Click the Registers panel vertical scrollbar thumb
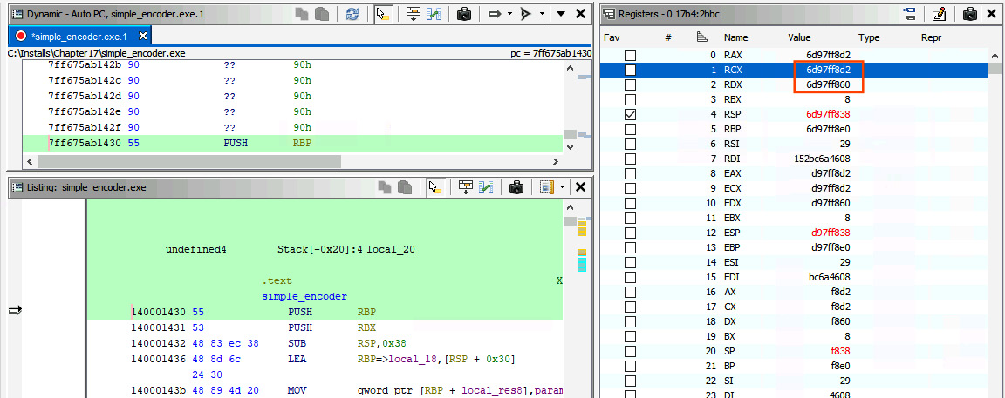The width and height of the screenshot is (1005, 398). 995,69
